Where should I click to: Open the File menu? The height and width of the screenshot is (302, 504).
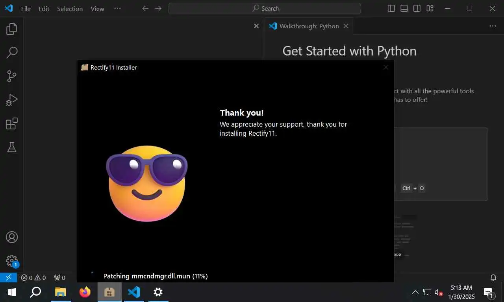(26, 9)
